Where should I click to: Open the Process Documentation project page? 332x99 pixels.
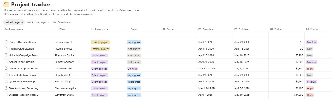[x=22, y=42]
